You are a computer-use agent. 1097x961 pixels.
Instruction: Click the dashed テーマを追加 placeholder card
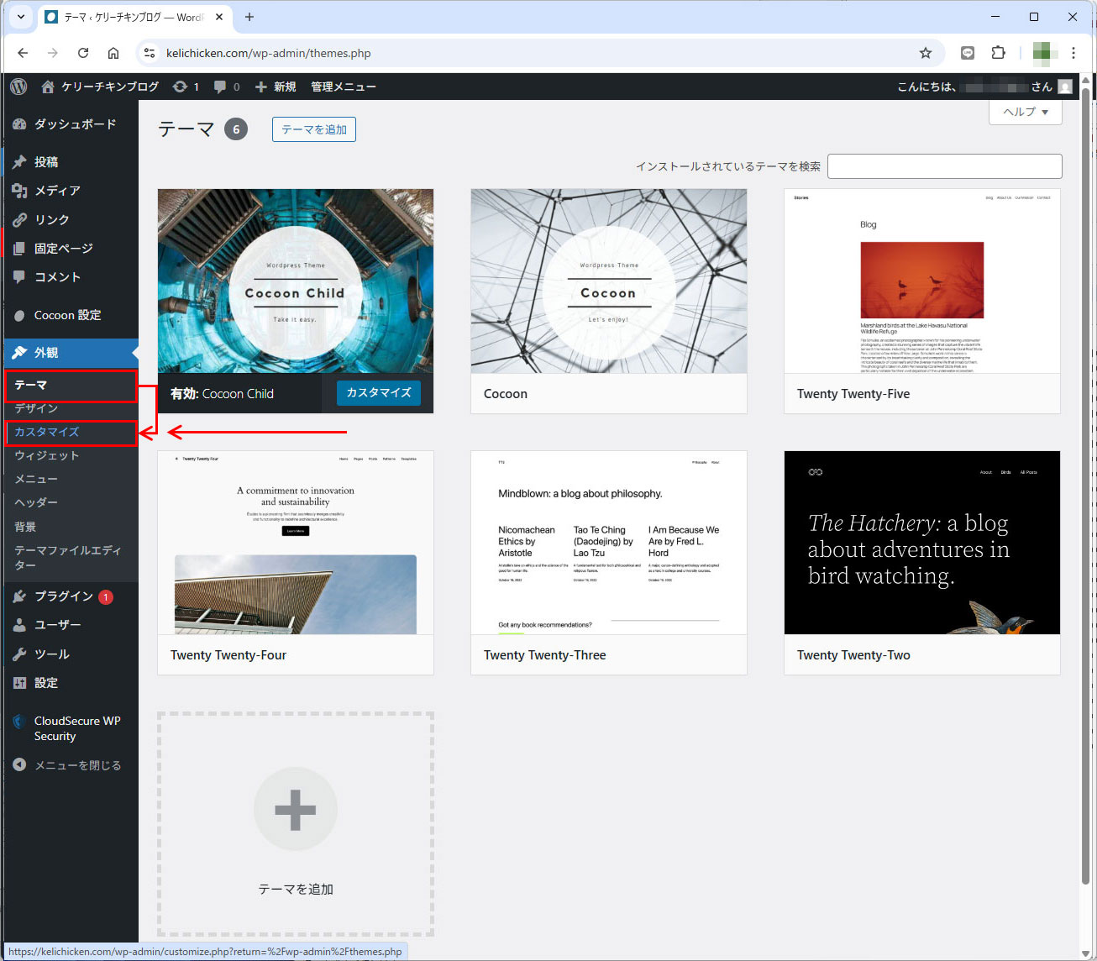296,824
